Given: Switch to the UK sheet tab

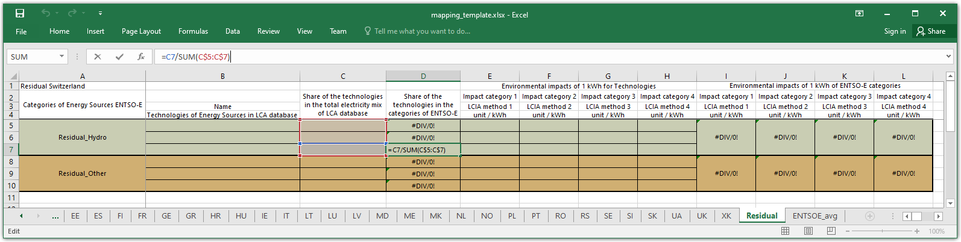Looking at the screenshot, I should pos(702,216).
